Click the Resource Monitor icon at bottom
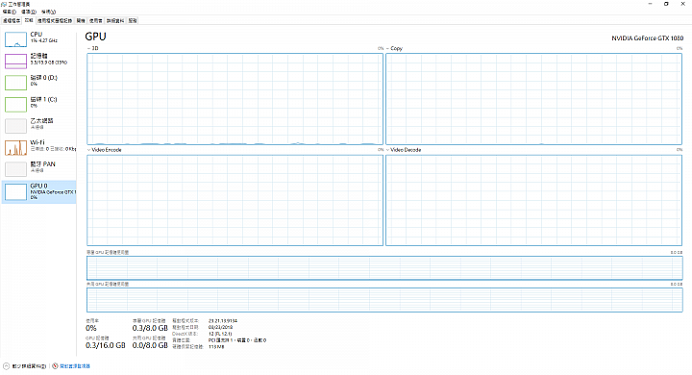The width and height of the screenshot is (692, 375). [55, 366]
